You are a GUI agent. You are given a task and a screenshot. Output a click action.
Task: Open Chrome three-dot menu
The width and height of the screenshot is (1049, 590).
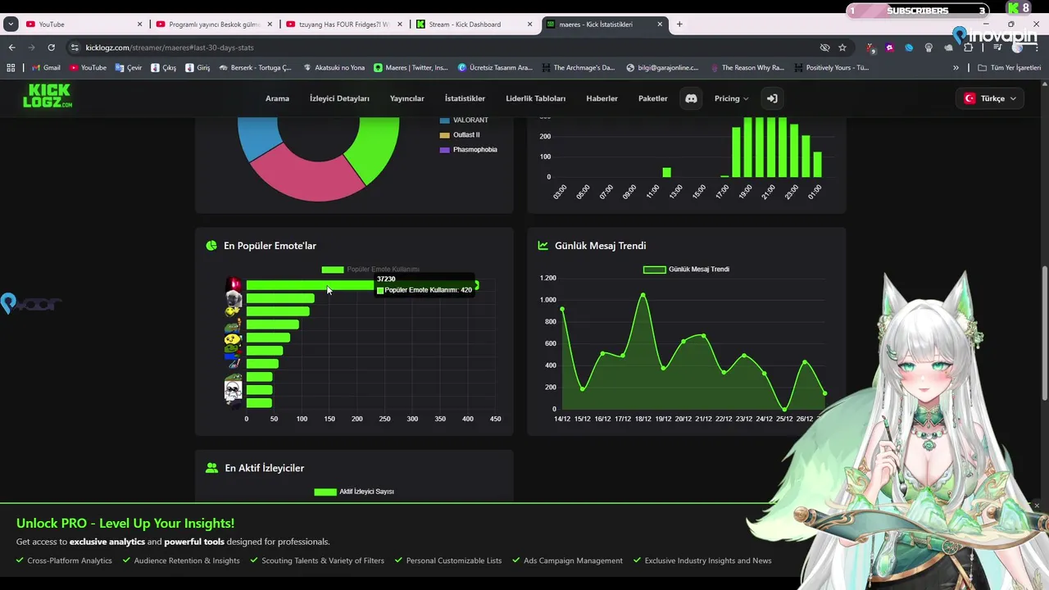point(1038,48)
